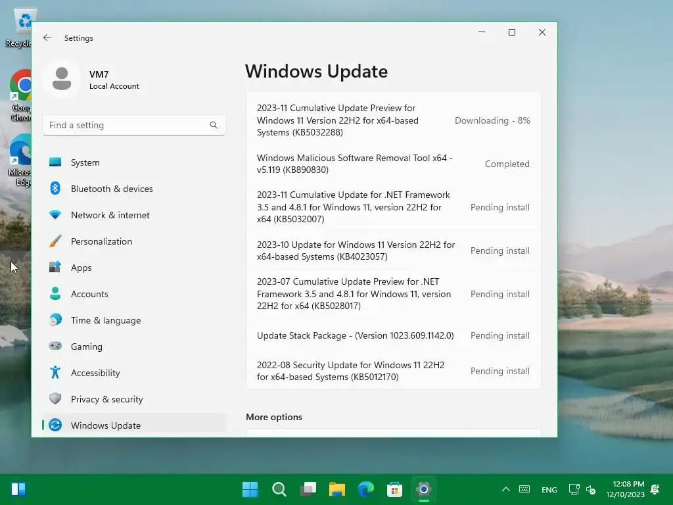This screenshot has width=673, height=505.
Task: Select Windows Update in sidebar
Action: pos(134,425)
